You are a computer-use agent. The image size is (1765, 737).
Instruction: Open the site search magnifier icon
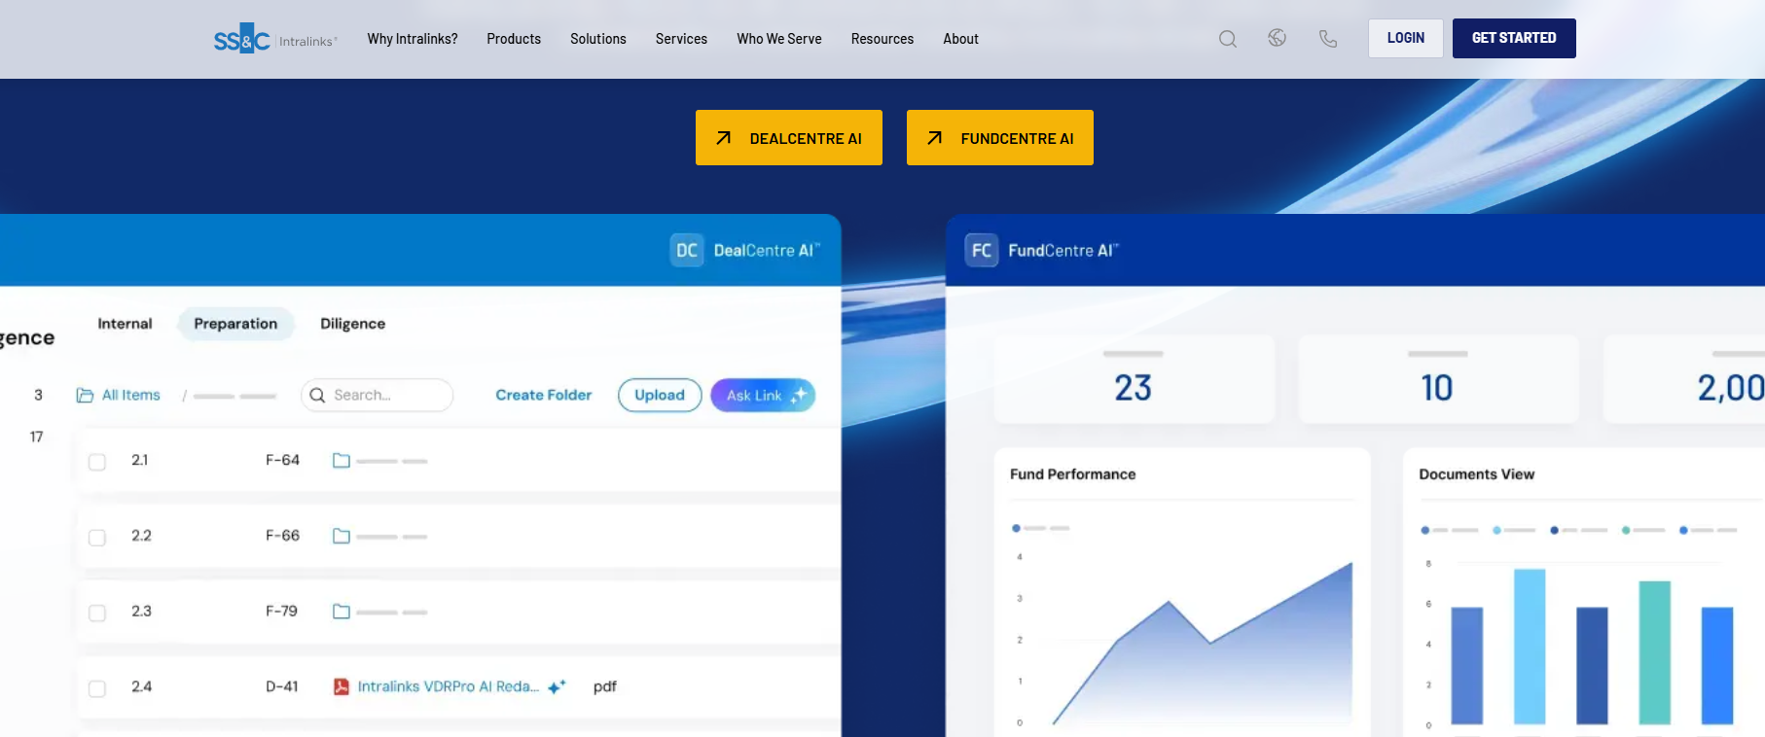pos(1228,39)
